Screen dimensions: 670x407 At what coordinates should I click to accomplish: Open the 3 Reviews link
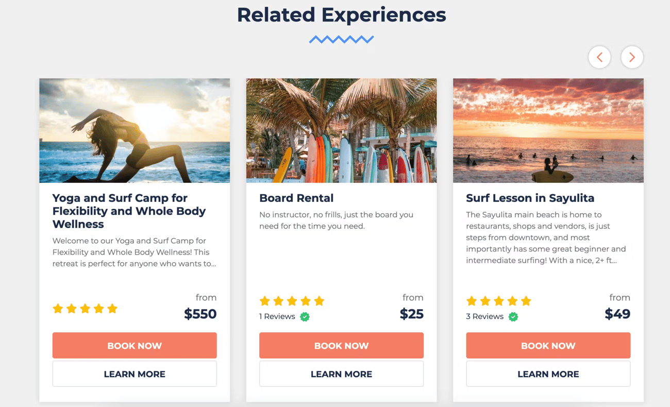(484, 316)
